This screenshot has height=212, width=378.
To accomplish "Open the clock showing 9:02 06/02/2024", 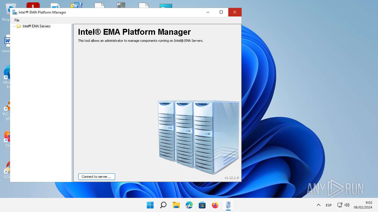I will tap(363, 205).
